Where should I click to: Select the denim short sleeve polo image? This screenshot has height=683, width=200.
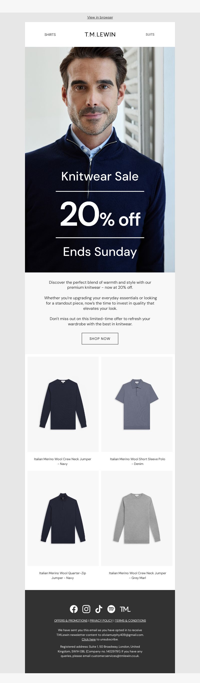tap(137, 404)
